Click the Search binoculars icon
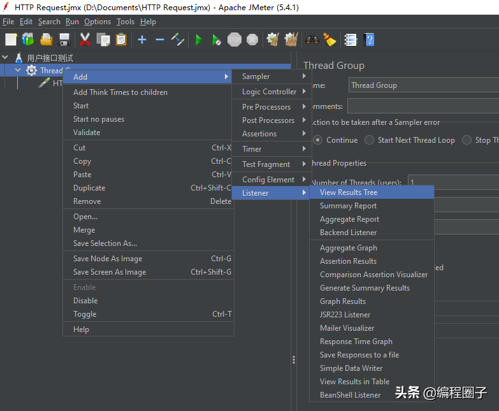The width and height of the screenshot is (499, 411). coord(312,40)
